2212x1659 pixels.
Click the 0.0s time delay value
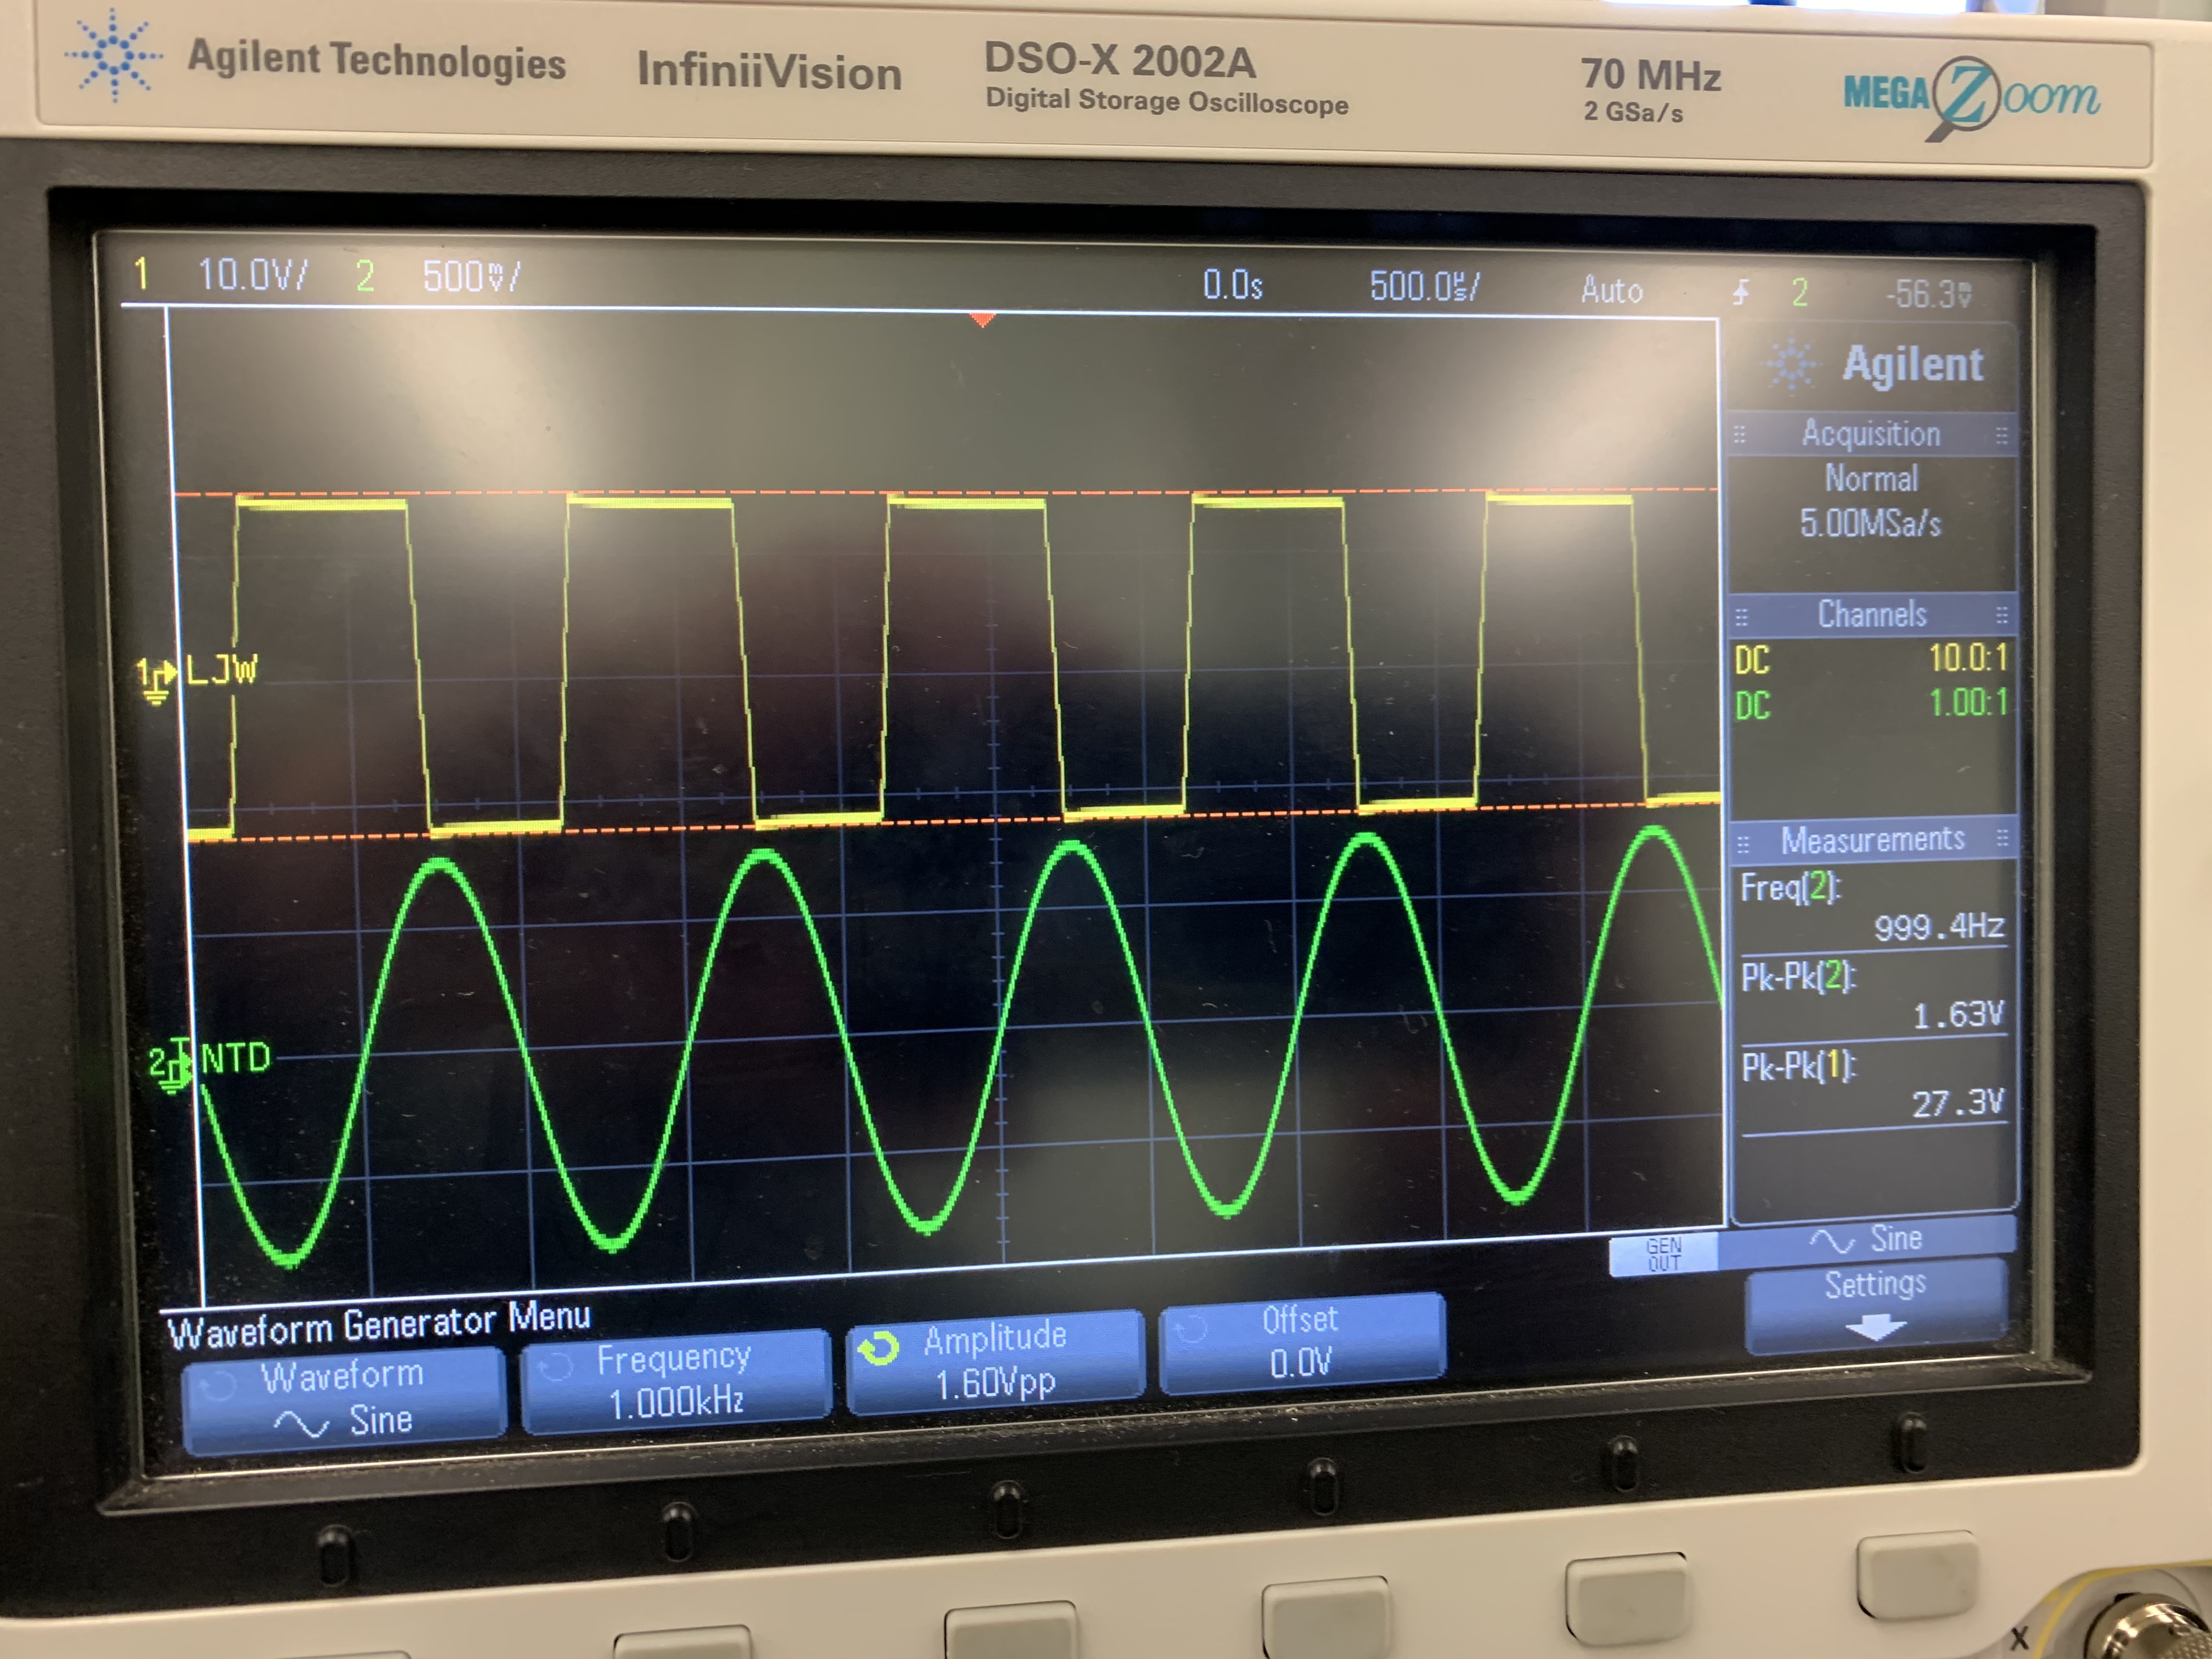pos(1232,286)
